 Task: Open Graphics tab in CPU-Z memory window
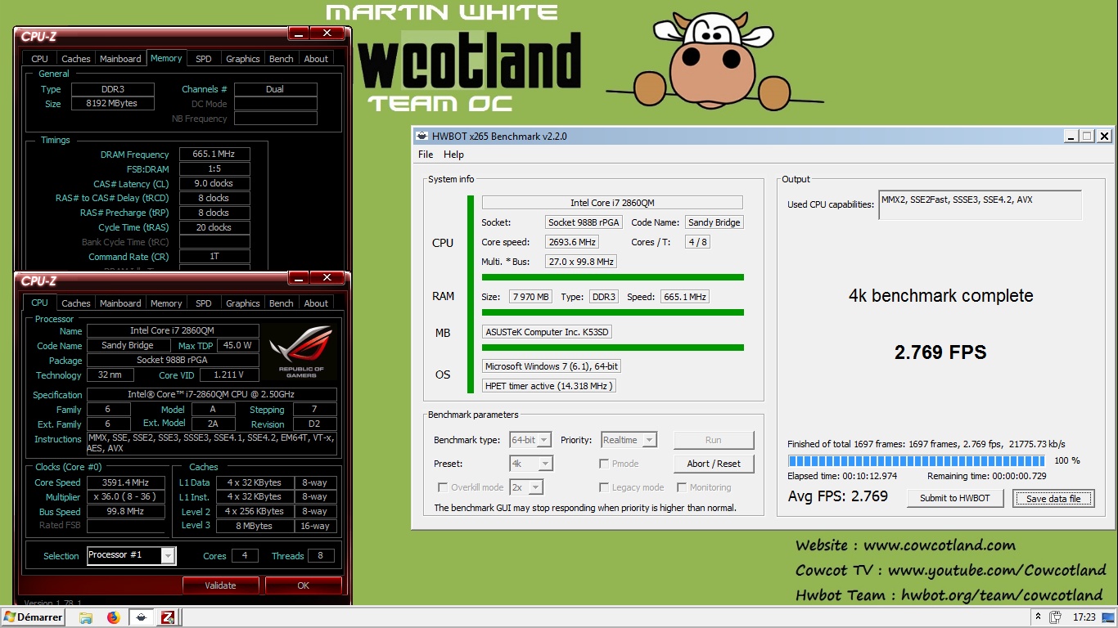(243, 59)
